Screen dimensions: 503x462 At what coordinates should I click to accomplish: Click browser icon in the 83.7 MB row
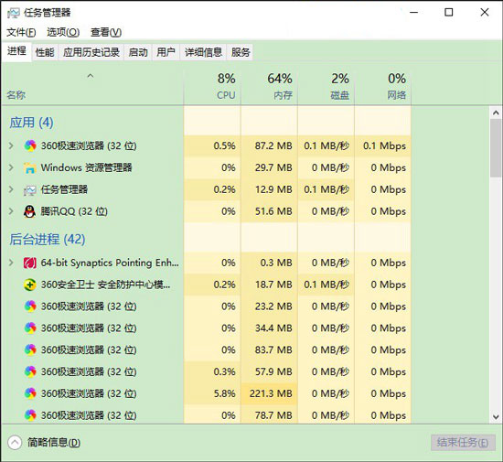[x=30, y=350]
